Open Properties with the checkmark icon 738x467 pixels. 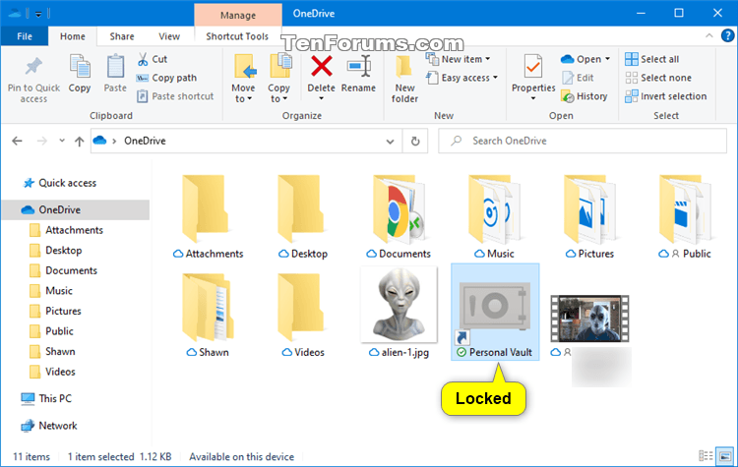click(533, 68)
